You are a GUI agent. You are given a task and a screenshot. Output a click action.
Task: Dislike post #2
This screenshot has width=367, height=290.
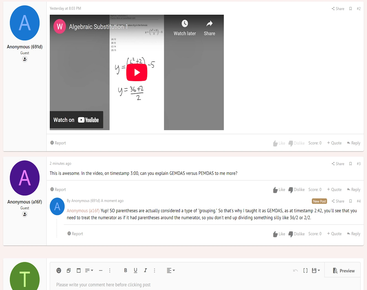coord(296,143)
